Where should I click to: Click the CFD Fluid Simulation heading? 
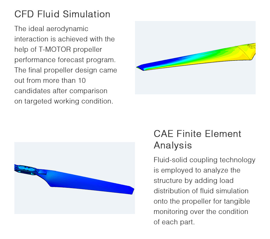point(62,14)
